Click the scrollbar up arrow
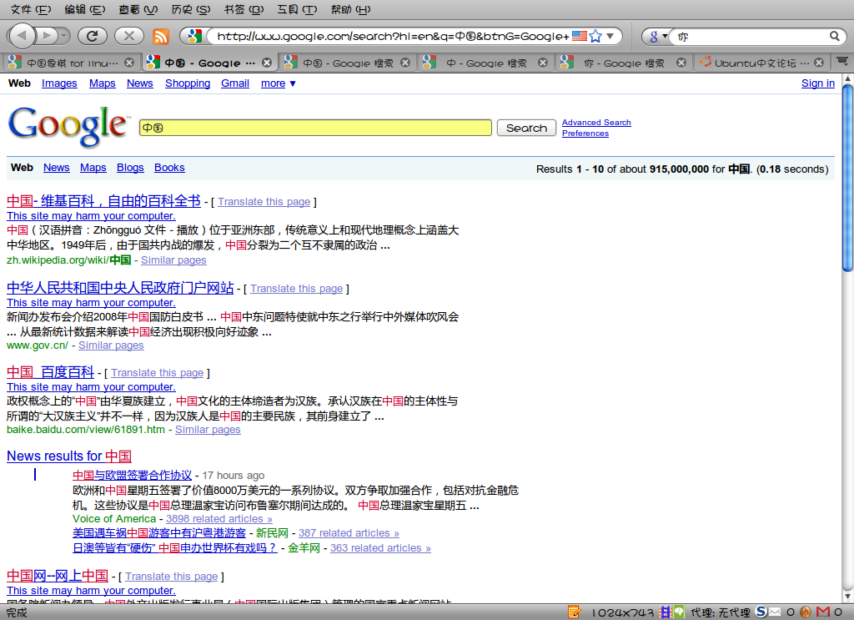The height and width of the screenshot is (620, 854). (847, 79)
